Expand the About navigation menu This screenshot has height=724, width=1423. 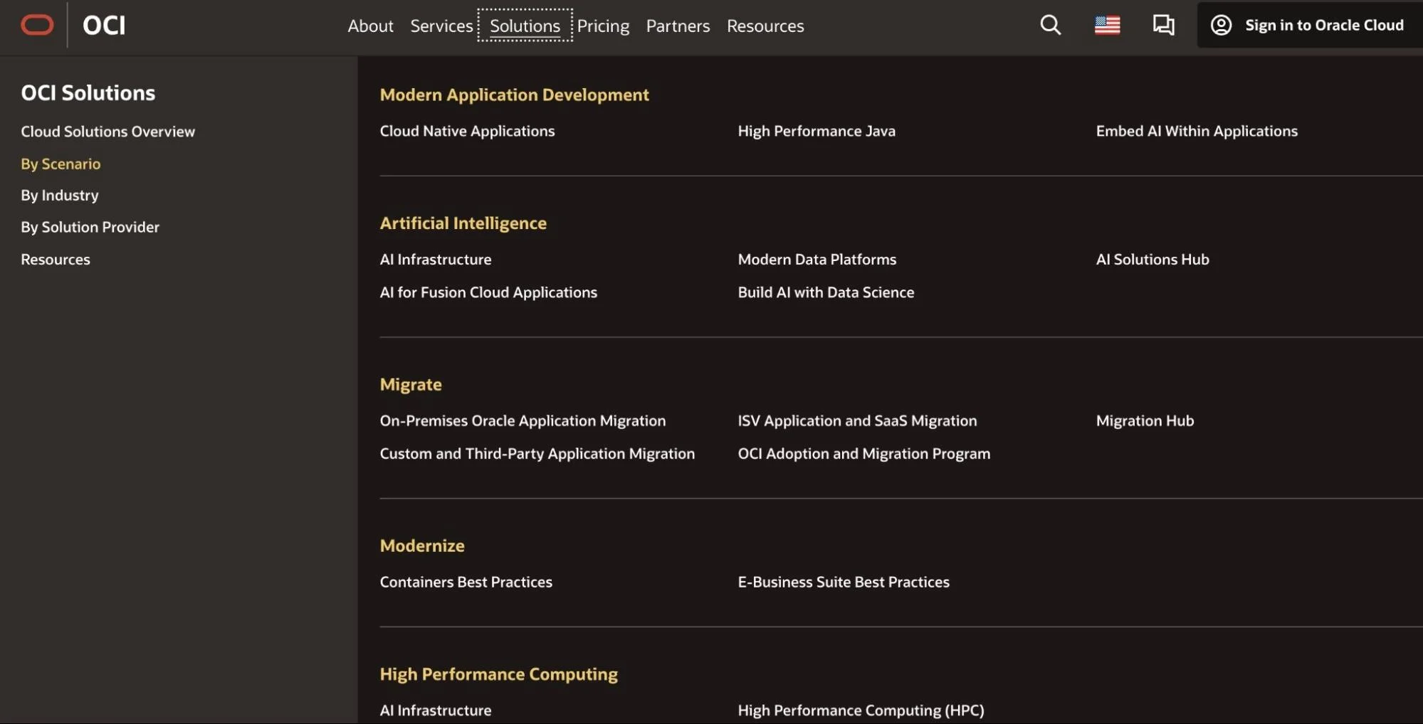tap(370, 26)
